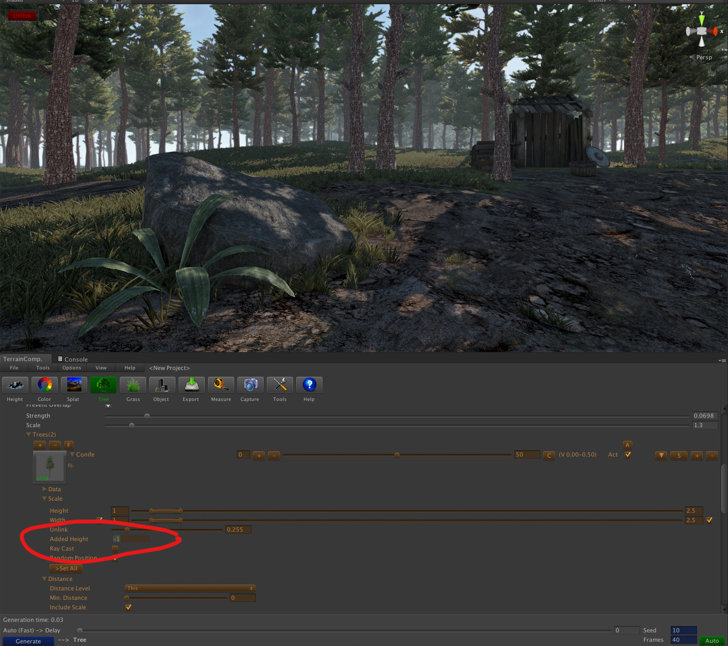
Task: Disable the Include Scale checkbox
Action: pos(128,607)
